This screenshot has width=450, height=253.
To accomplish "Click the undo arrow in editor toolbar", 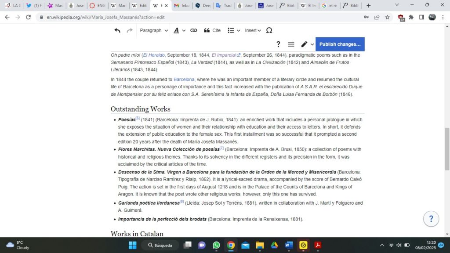I will [117, 30].
